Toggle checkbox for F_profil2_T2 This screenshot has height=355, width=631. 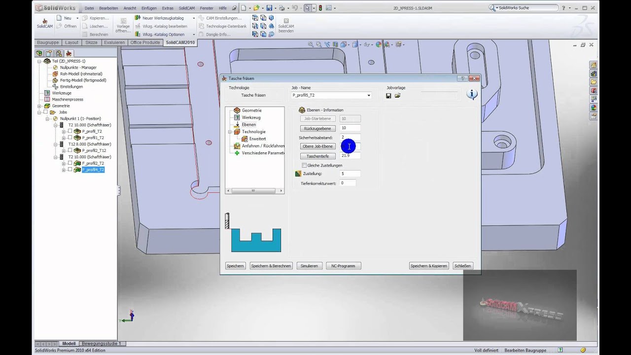pyautogui.click(x=70, y=163)
